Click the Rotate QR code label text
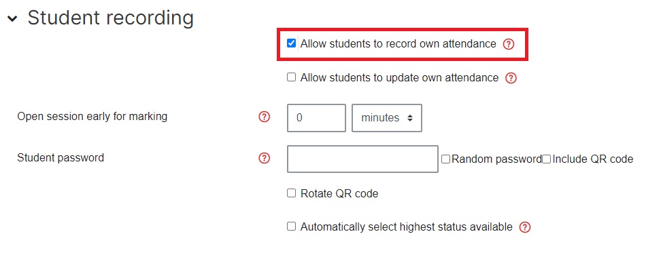 point(339,194)
